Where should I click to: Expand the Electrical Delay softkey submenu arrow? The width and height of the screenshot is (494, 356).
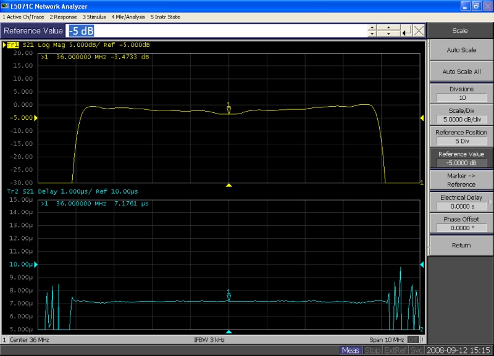point(490,202)
